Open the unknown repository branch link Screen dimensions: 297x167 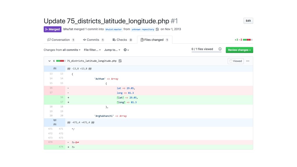pyautogui.click(x=143, y=29)
